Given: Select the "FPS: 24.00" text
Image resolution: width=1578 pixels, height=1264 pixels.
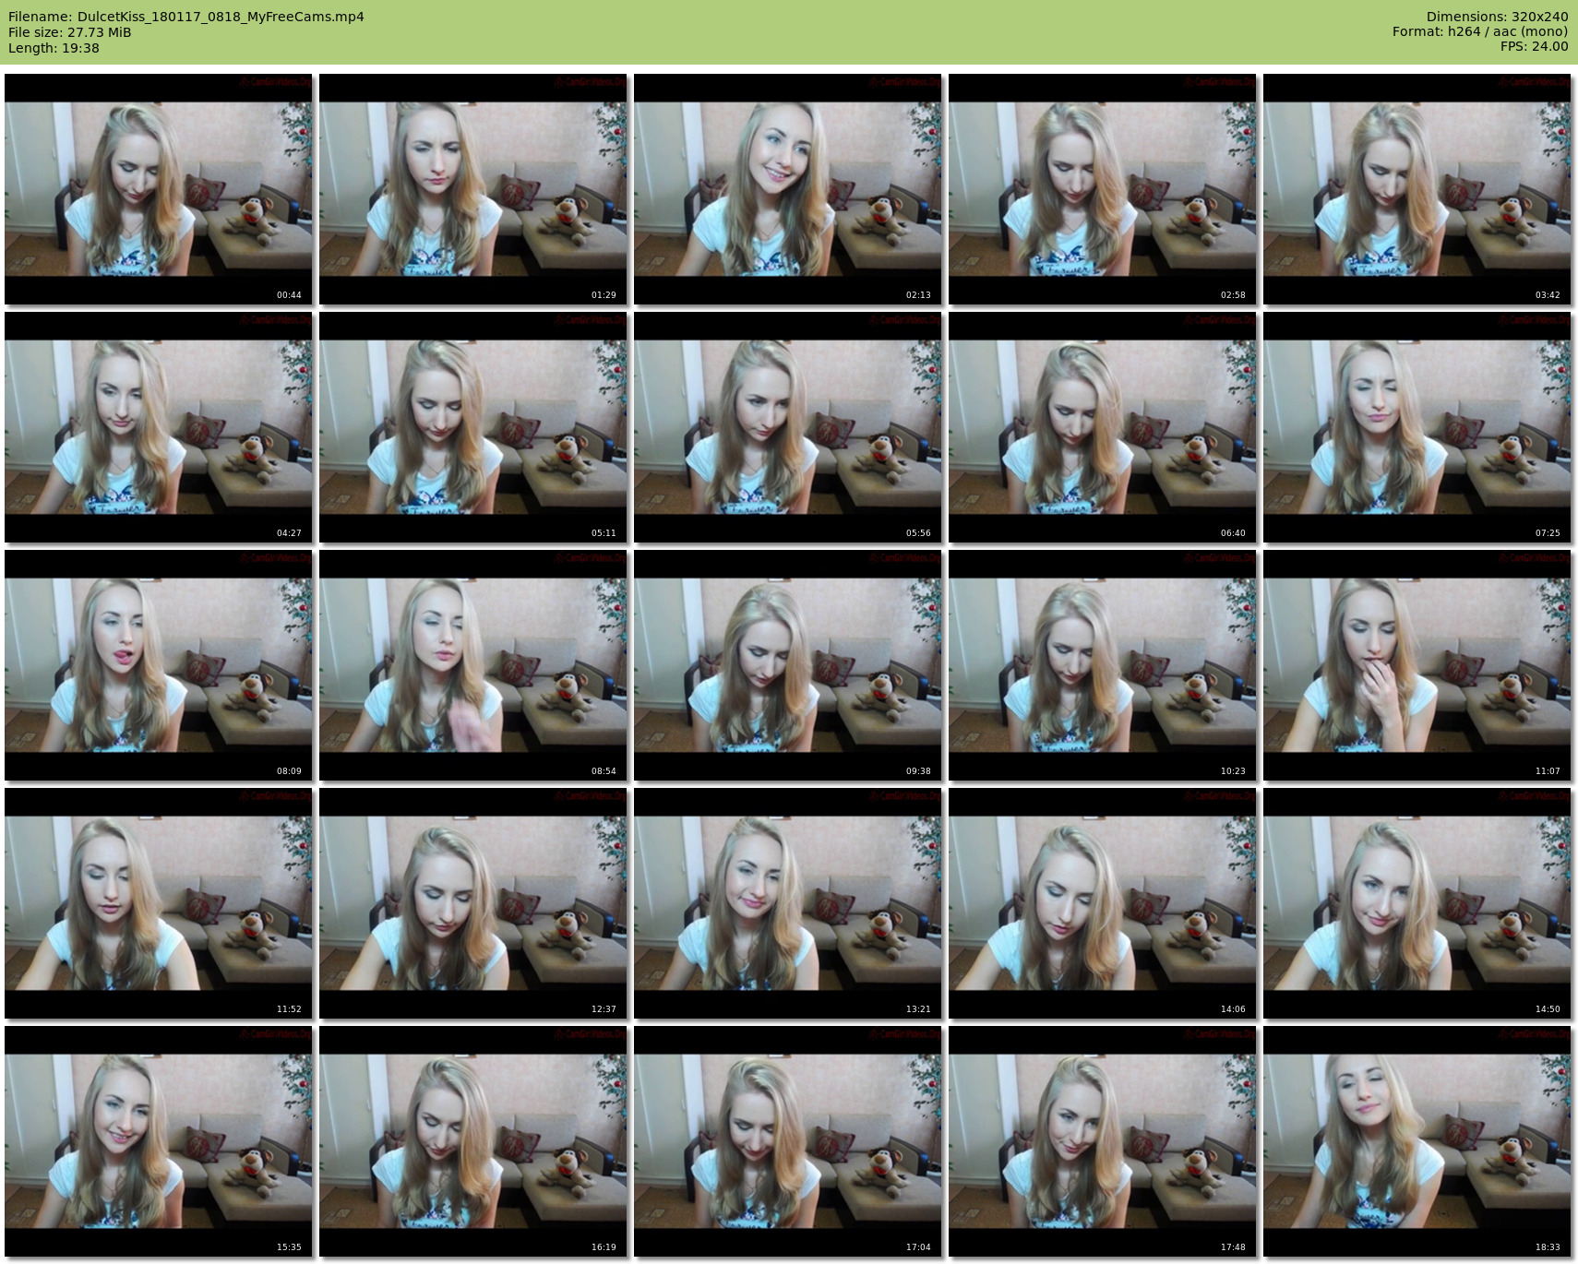Looking at the screenshot, I should pyautogui.click(x=1534, y=46).
